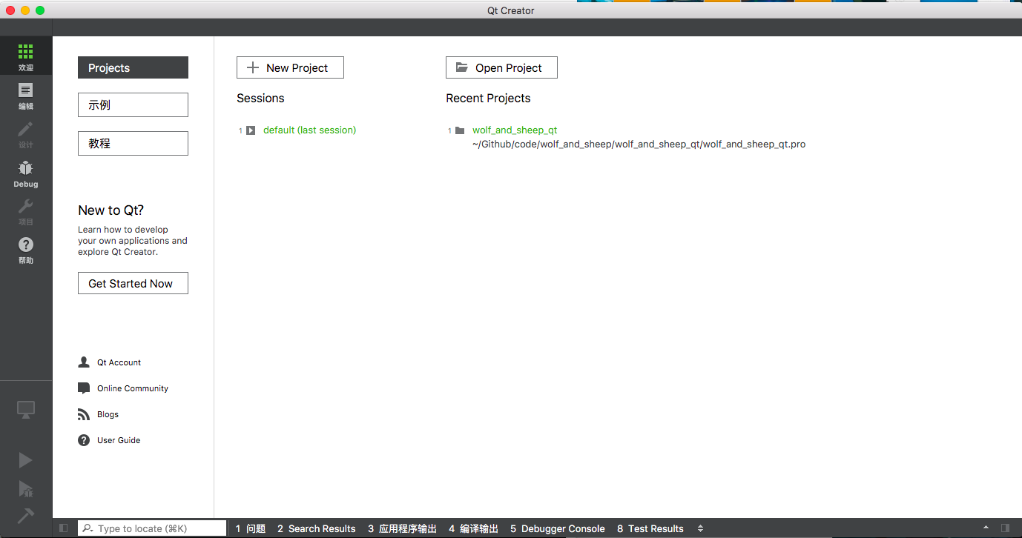The width and height of the screenshot is (1022, 538).
Task: Click the Online Community chat bubble icon
Action: click(84, 388)
